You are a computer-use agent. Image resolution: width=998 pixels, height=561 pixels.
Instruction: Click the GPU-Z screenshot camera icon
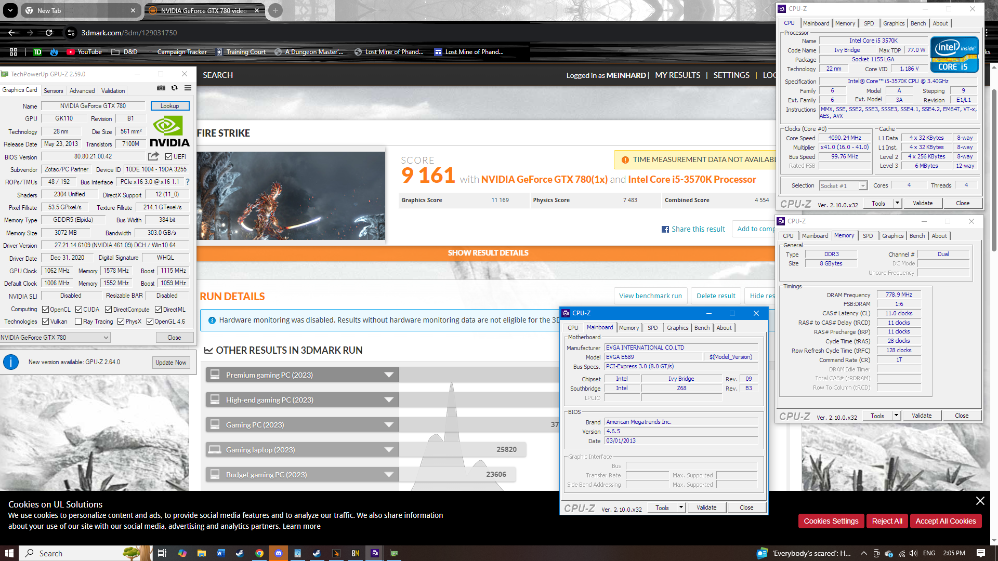(161, 88)
